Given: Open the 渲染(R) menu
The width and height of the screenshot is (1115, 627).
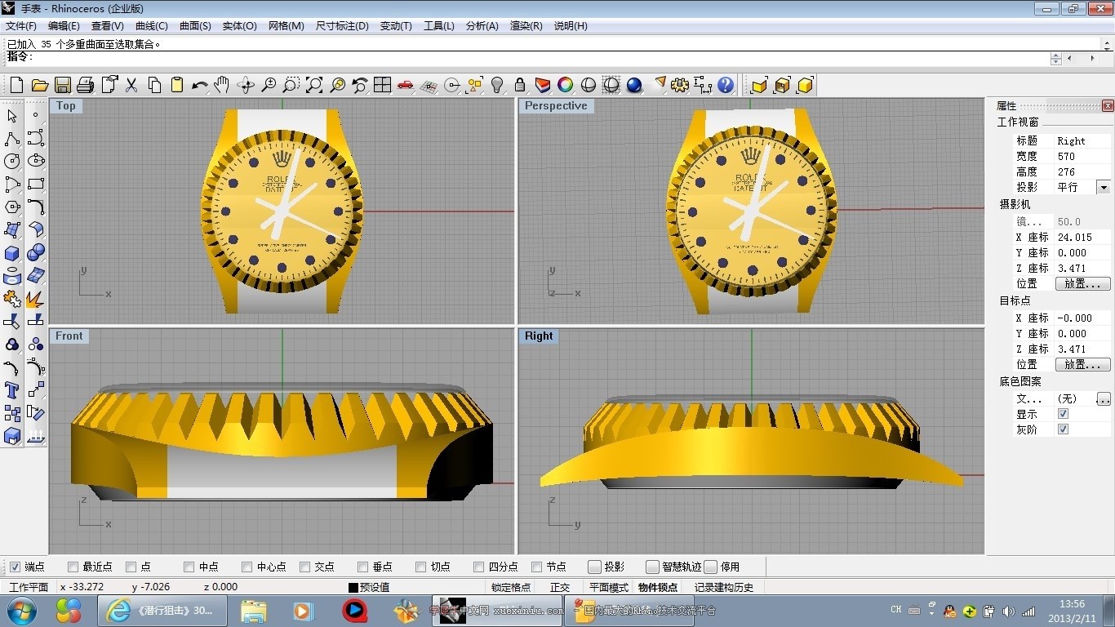Looking at the screenshot, I should 526,26.
